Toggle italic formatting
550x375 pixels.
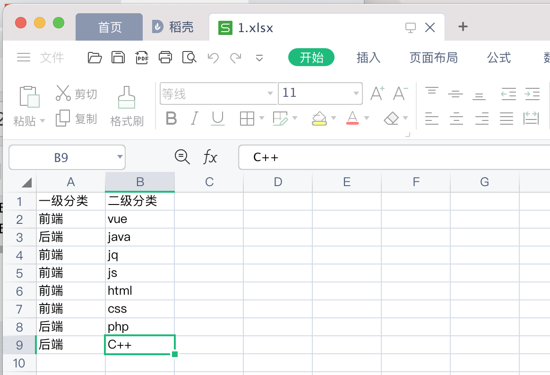[194, 119]
